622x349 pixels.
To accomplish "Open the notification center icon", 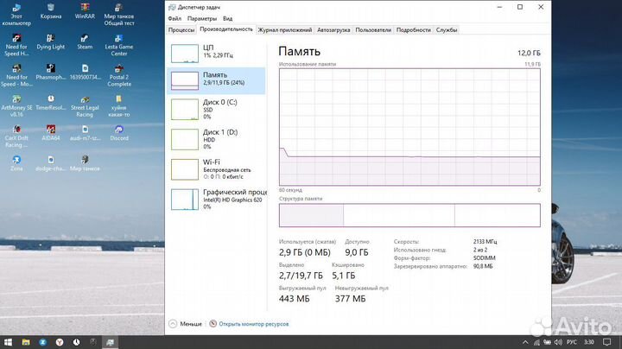I will 607,342.
